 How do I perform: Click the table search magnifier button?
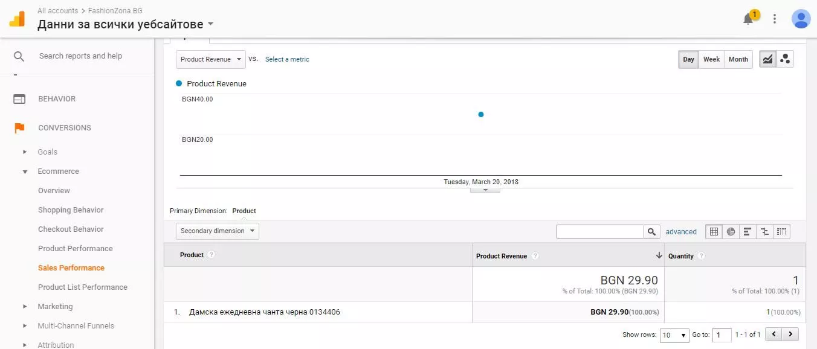click(651, 231)
